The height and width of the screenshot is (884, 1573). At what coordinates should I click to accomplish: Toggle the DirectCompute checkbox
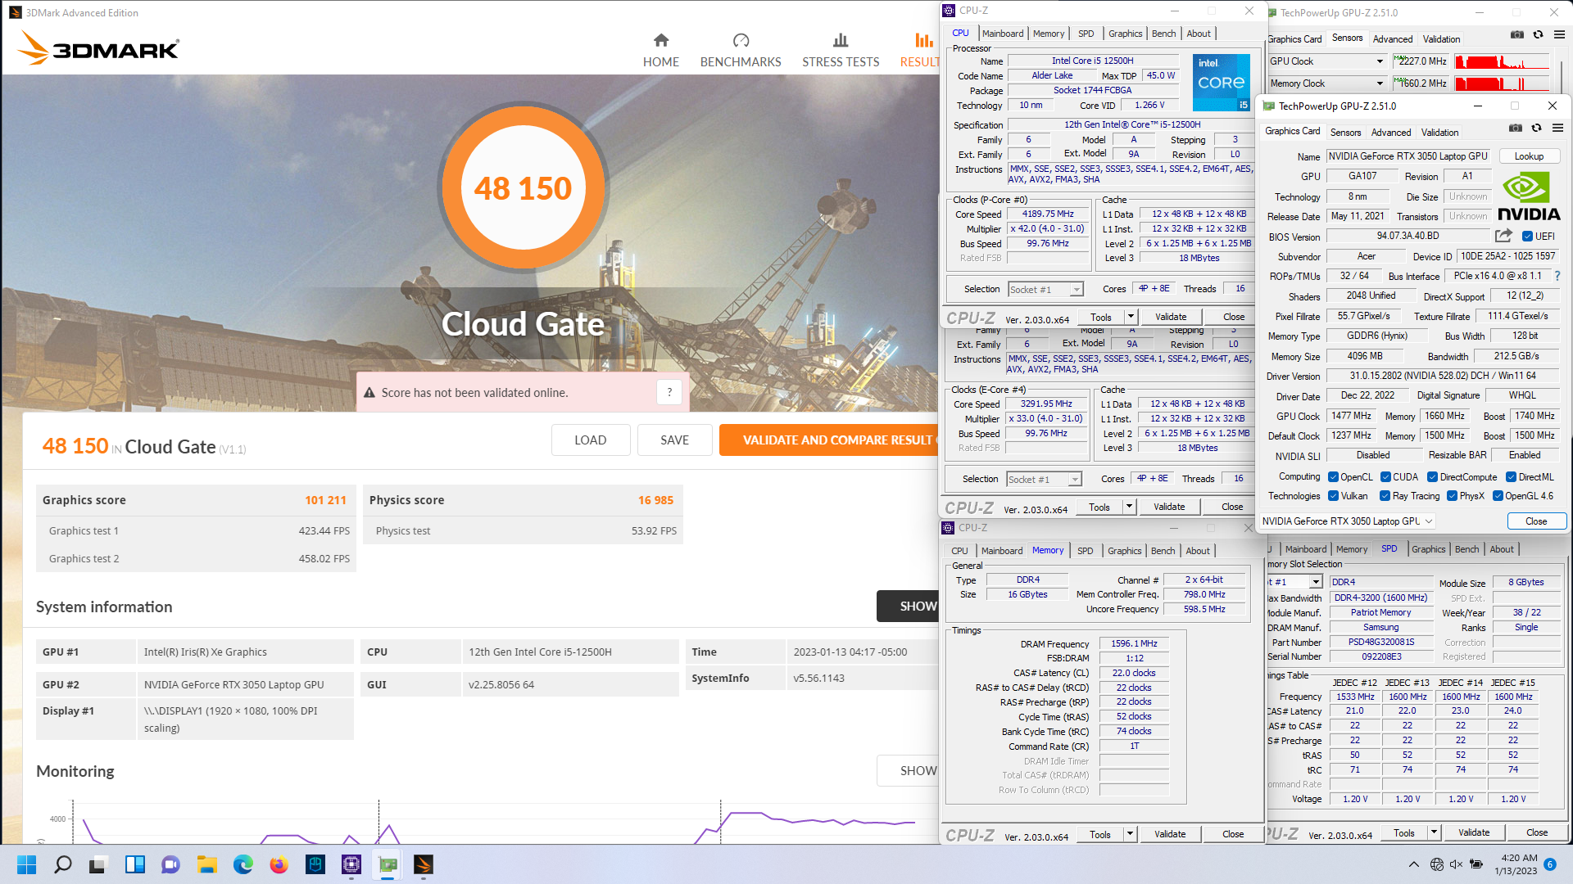(1432, 477)
